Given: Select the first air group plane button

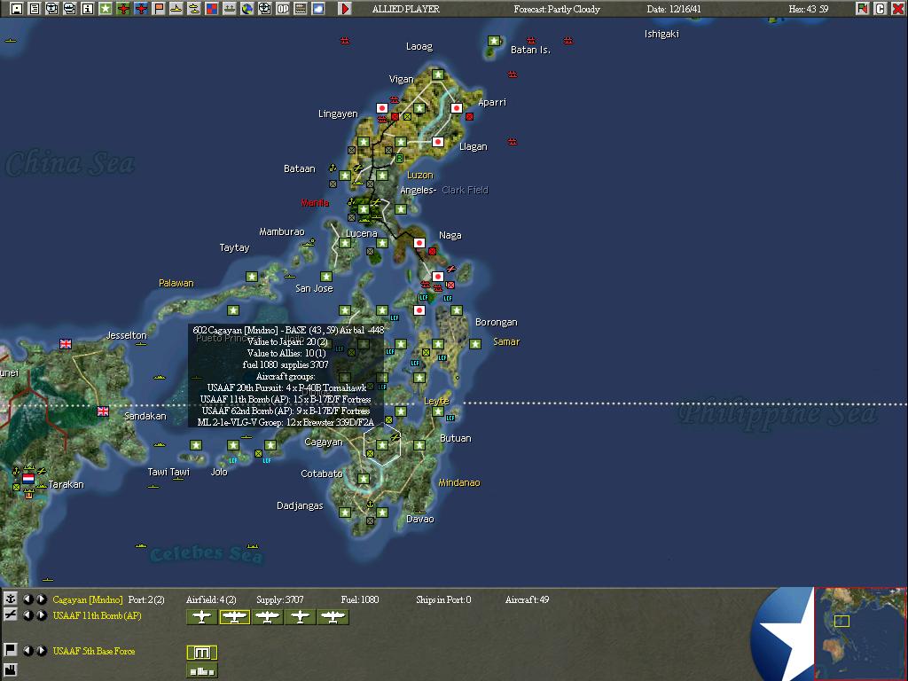Looking at the screenshot, I should (x=202, y=617).
